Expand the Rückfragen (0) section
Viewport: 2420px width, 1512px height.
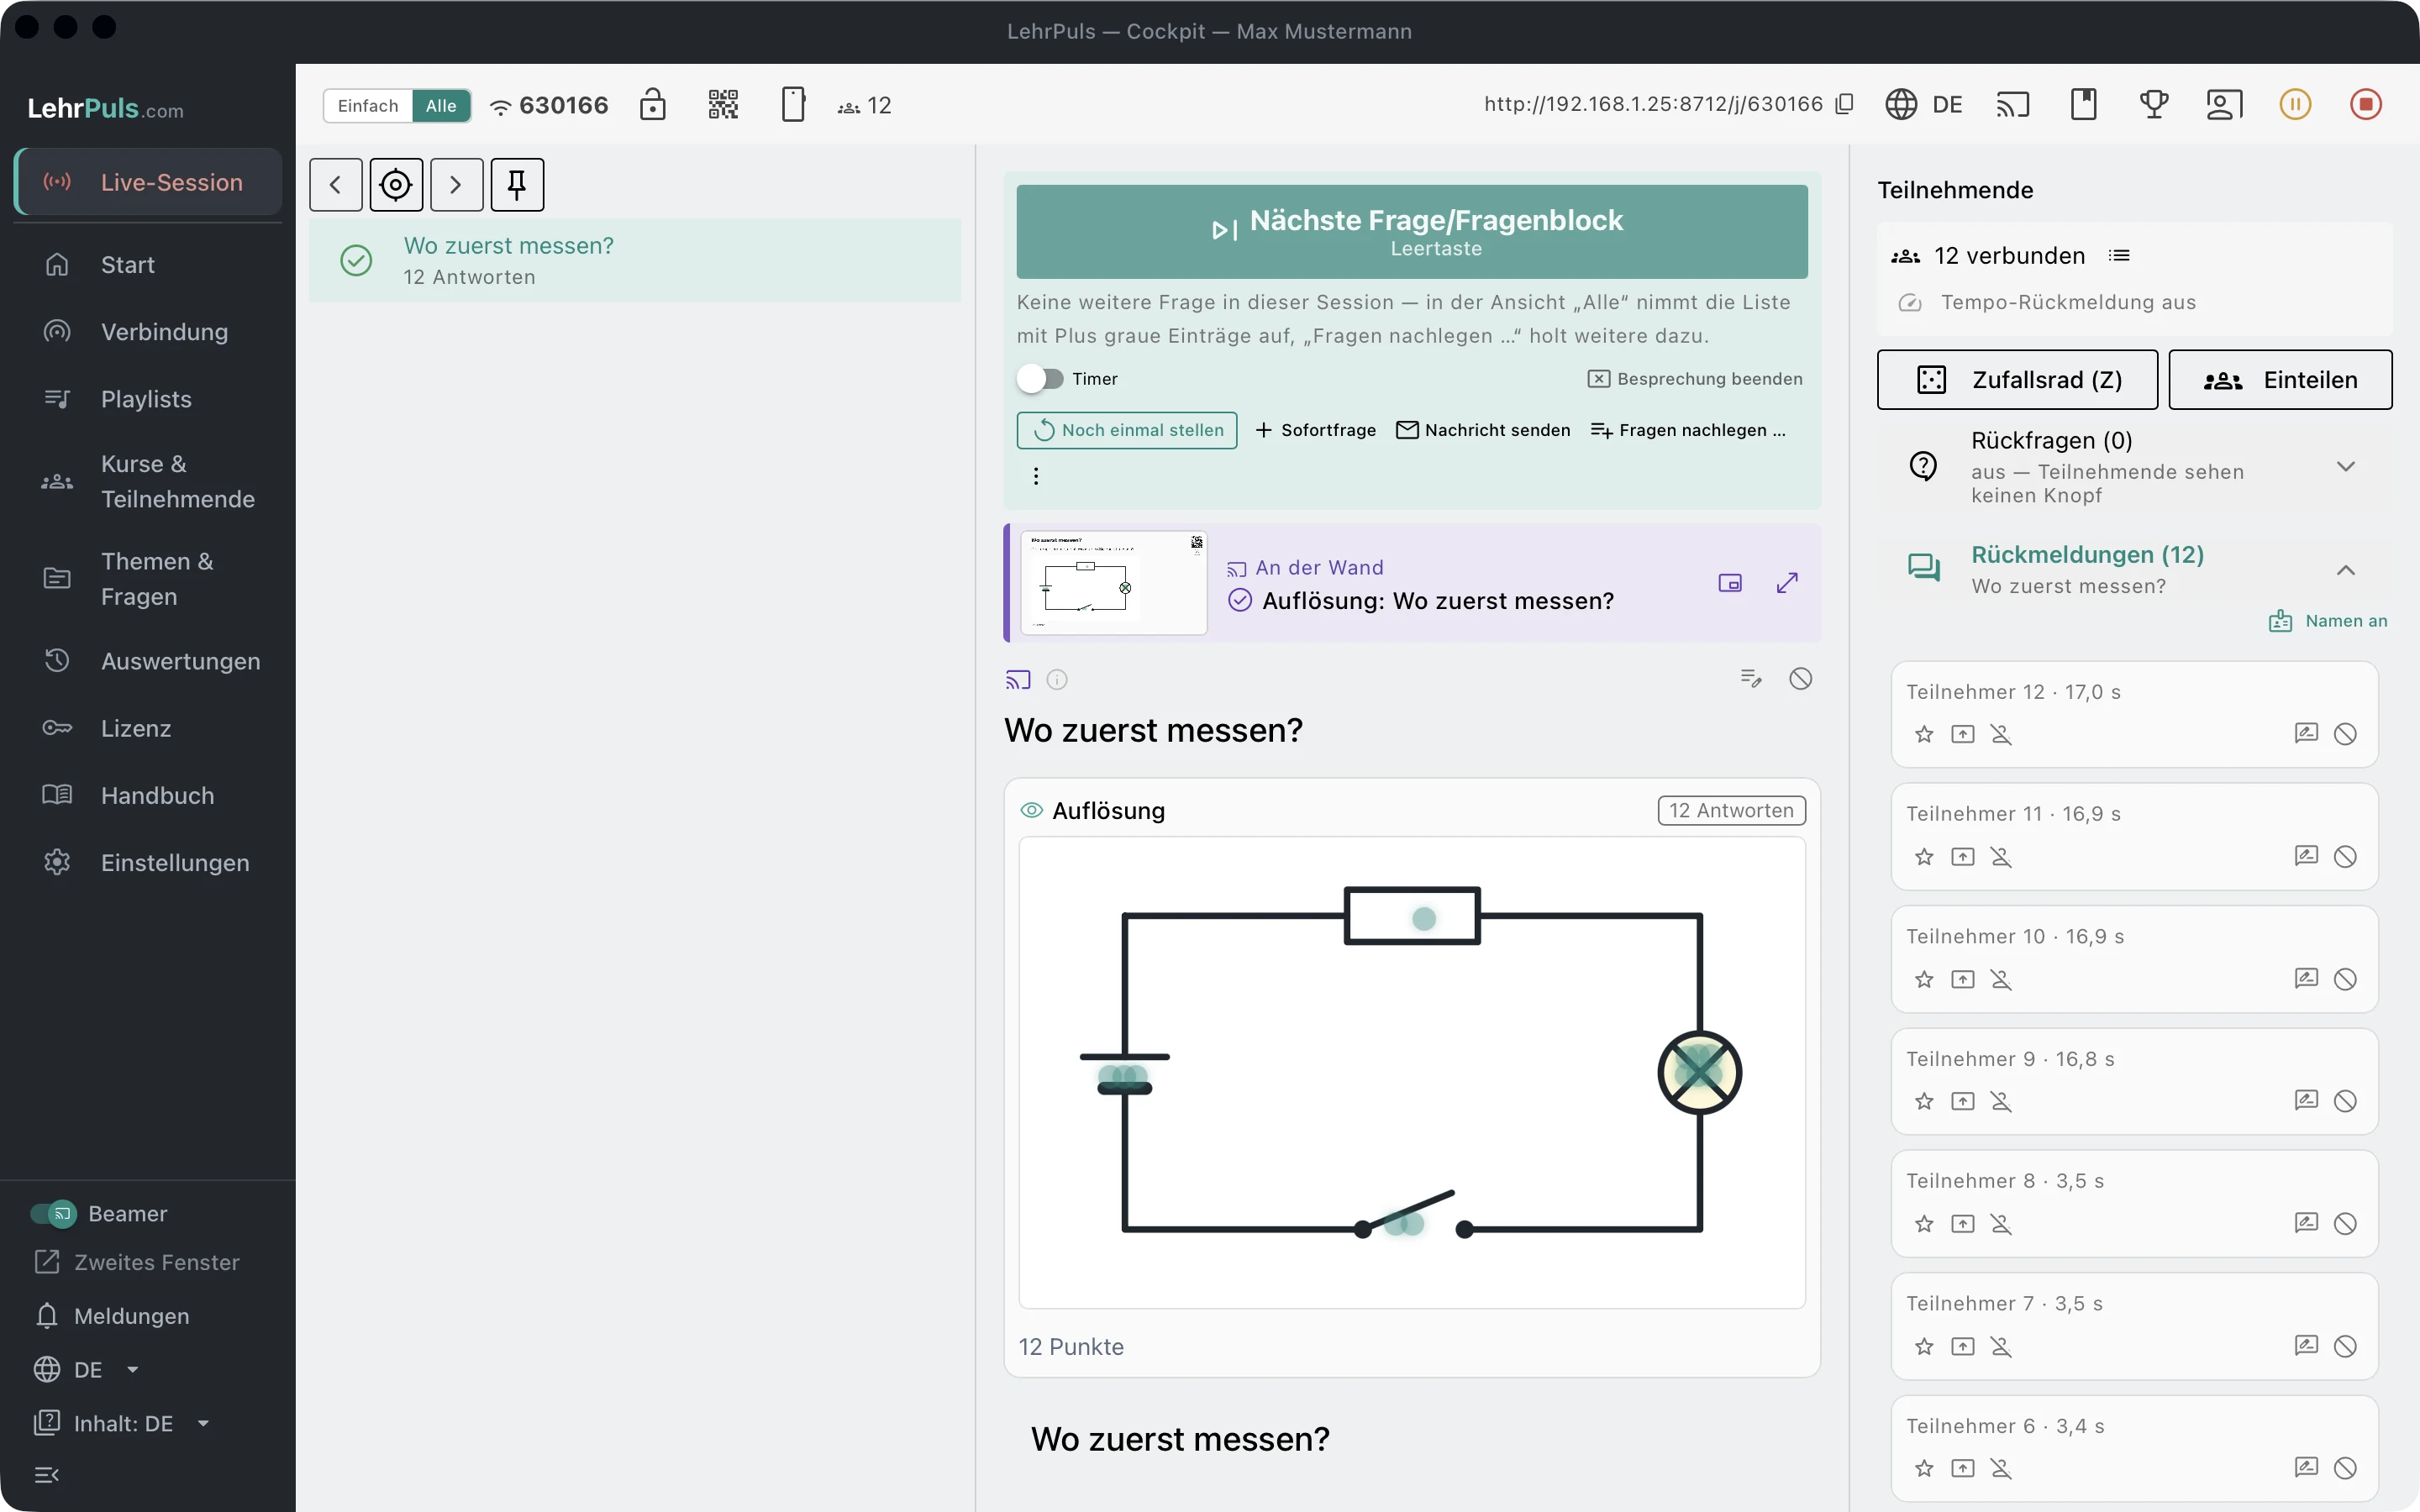click(2345, 467)
